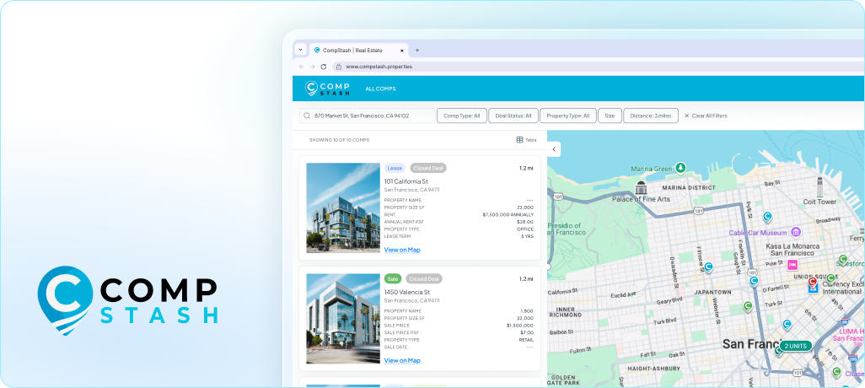This screenshot has width=865, height=388.
Task: Open the 2 UNITS cluster marker
Action: click(x=796, y=346)
